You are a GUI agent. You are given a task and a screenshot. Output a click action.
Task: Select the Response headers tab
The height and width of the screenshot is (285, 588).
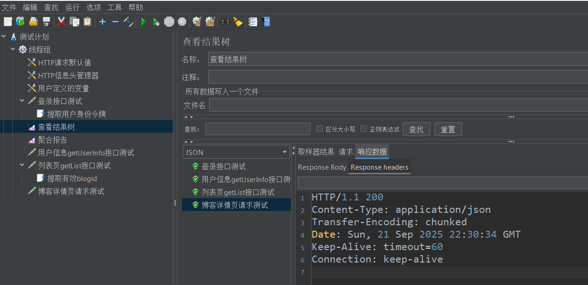379,167
